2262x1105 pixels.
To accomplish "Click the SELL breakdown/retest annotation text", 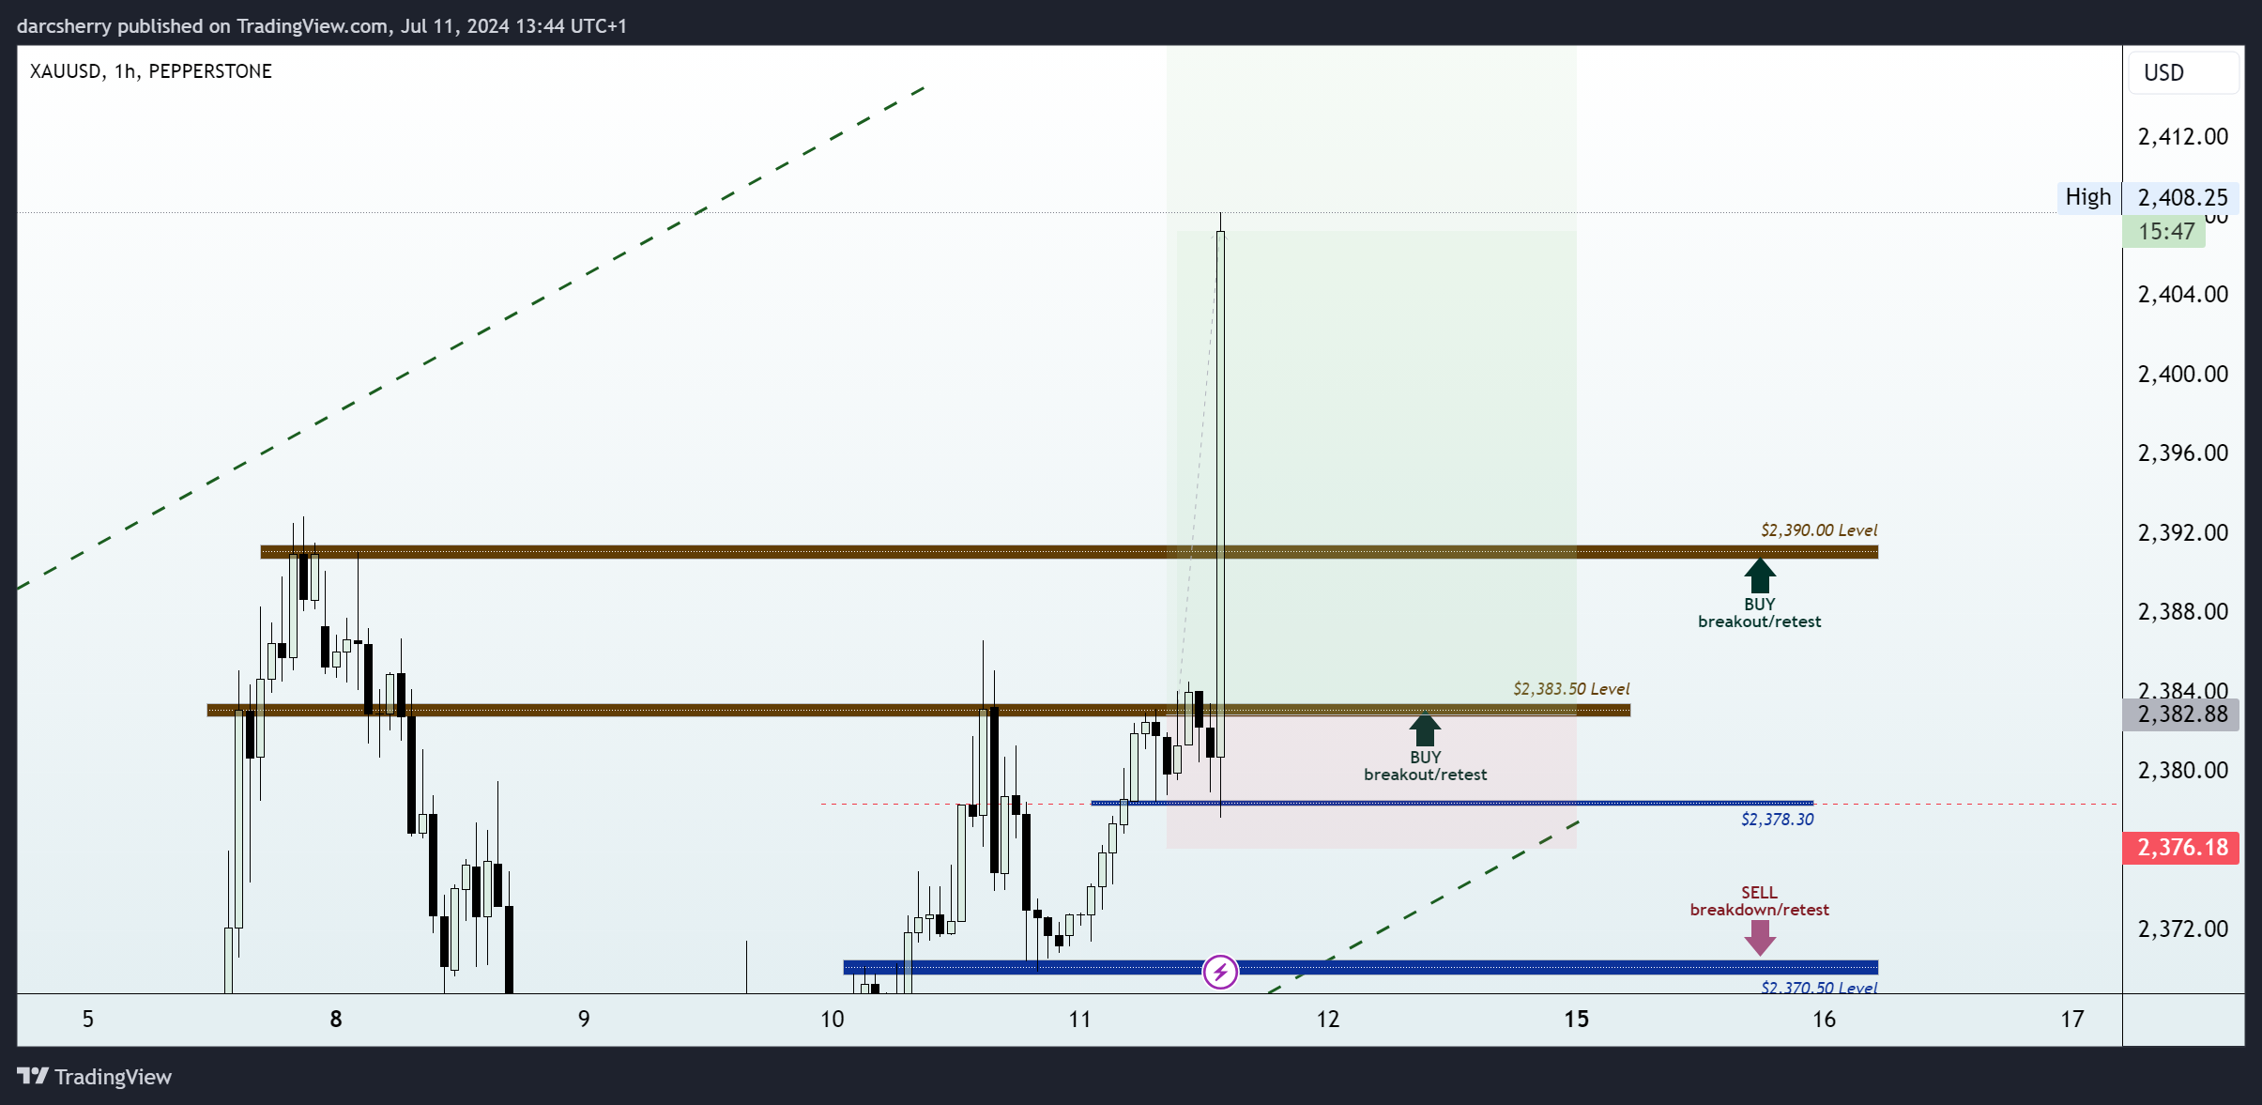I will click(x=1760, y=901).
